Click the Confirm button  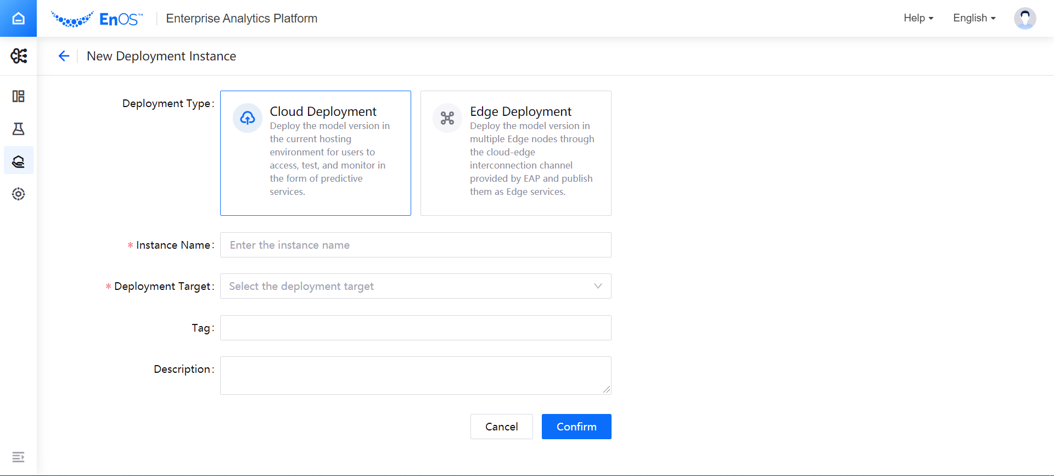[x=576, y=427]
